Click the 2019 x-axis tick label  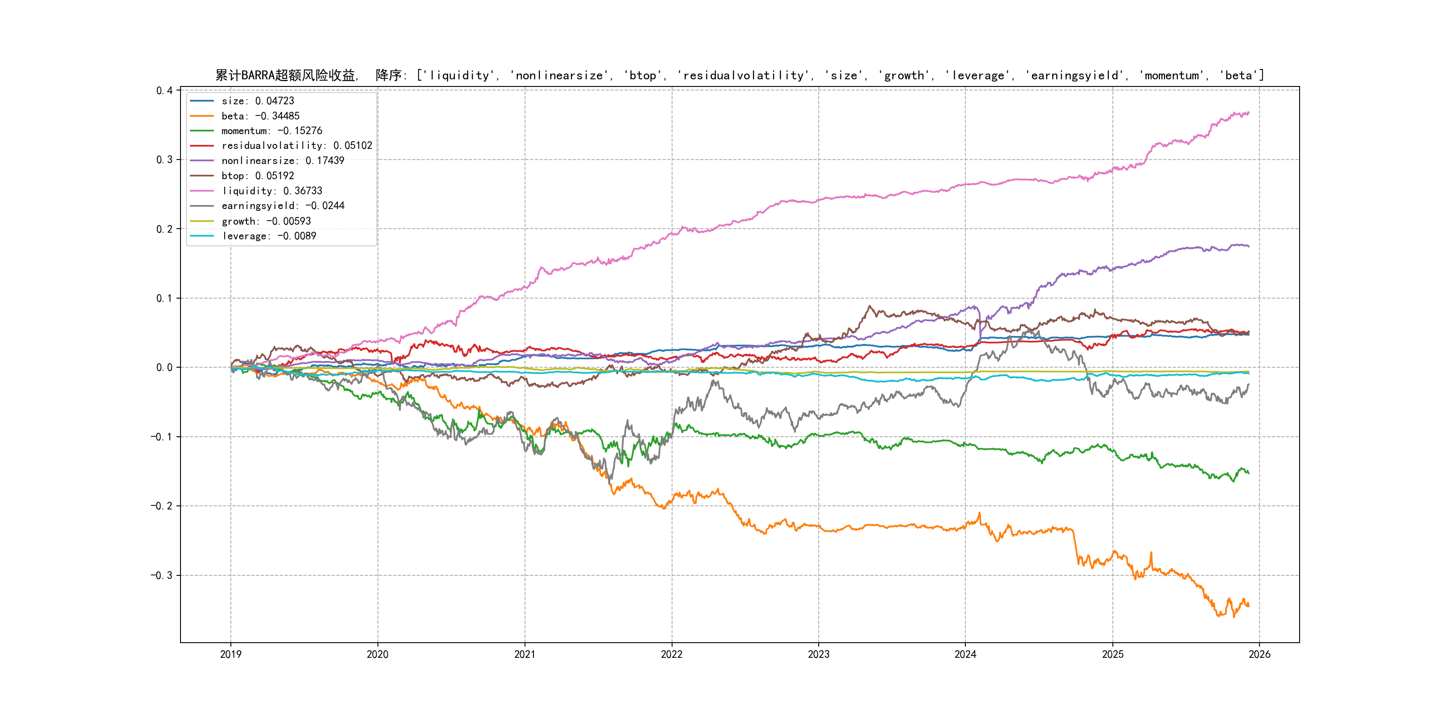[x=230, y=654]
